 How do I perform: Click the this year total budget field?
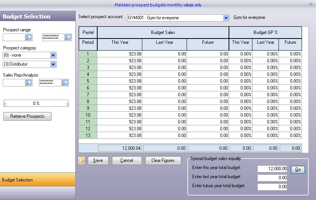click(x=272, y=169)
